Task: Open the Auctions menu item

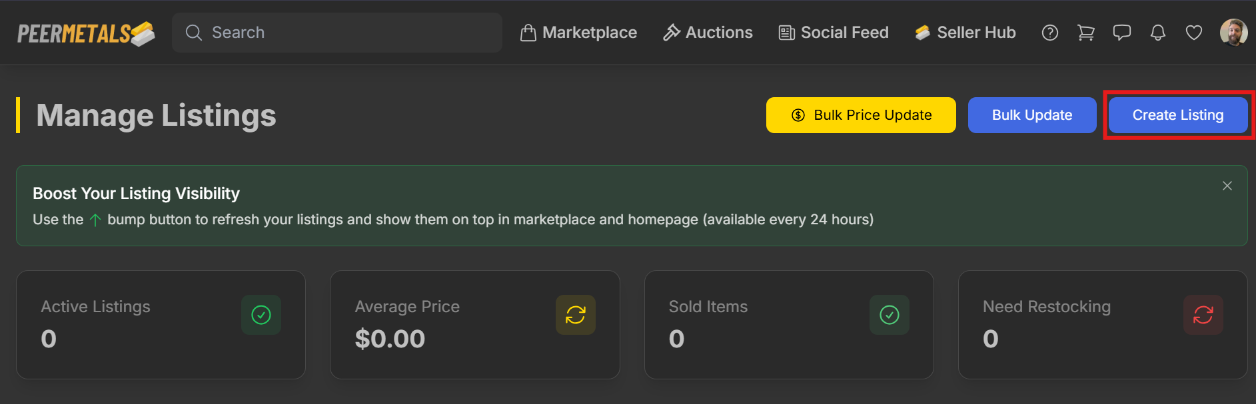Action: (x=708, y=33)
